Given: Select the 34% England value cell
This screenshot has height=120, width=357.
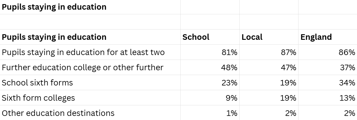Looking at the screenshot, I should (347, 83).
